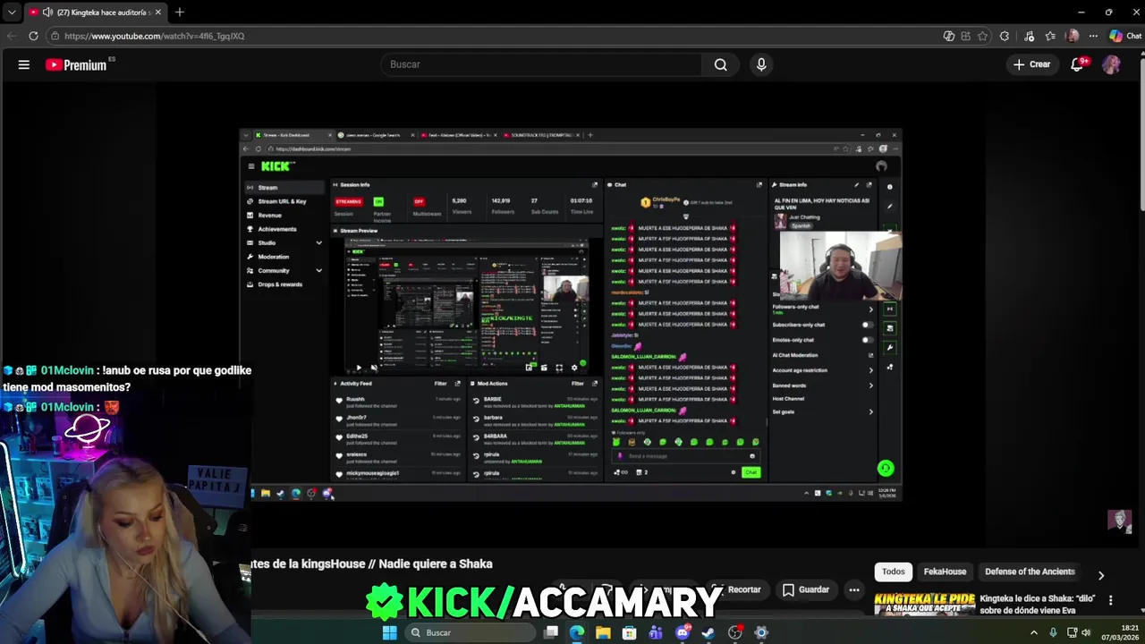Click the YouTube Buscar search field

[x=542, y=64]
